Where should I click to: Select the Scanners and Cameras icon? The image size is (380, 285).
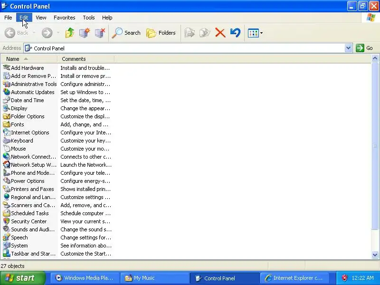[x=7, y=205]
